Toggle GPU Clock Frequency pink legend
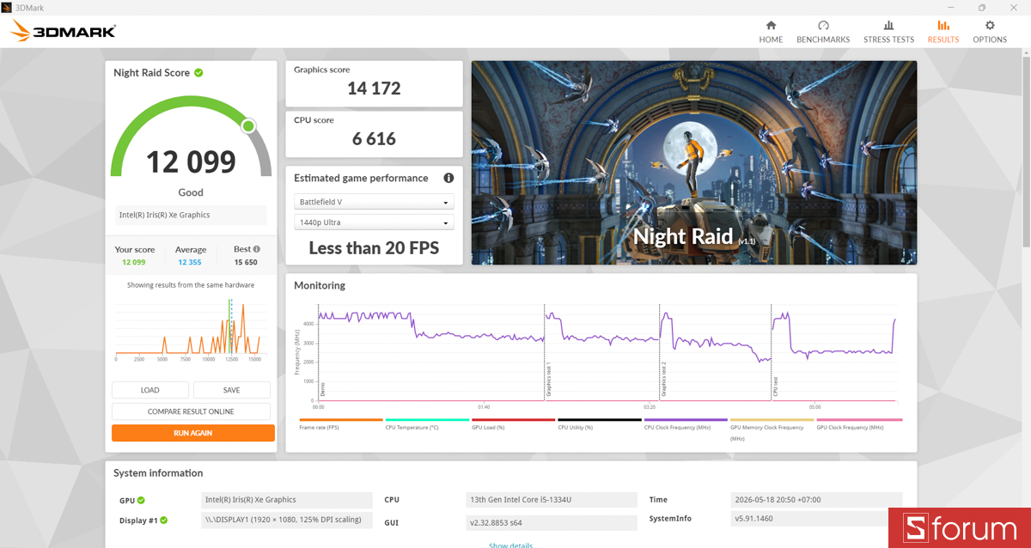The width and height of the screenshot is (1031, 548). [858, 423]
